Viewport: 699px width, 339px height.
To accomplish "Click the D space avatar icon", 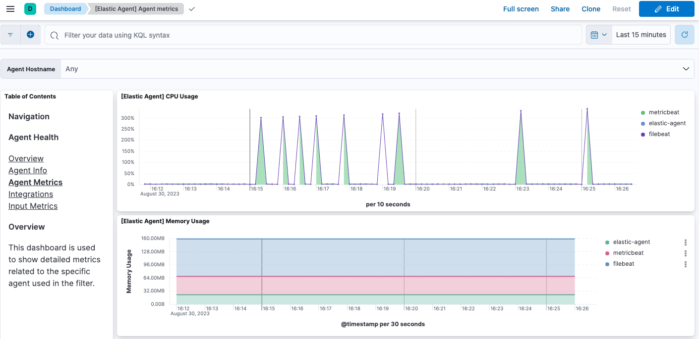I will pos(30,8).
